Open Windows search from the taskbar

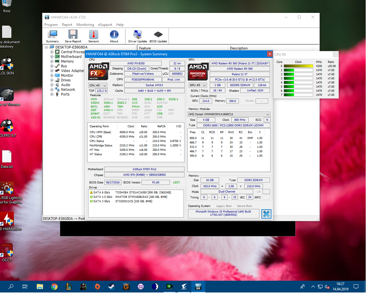coord(11,287)
